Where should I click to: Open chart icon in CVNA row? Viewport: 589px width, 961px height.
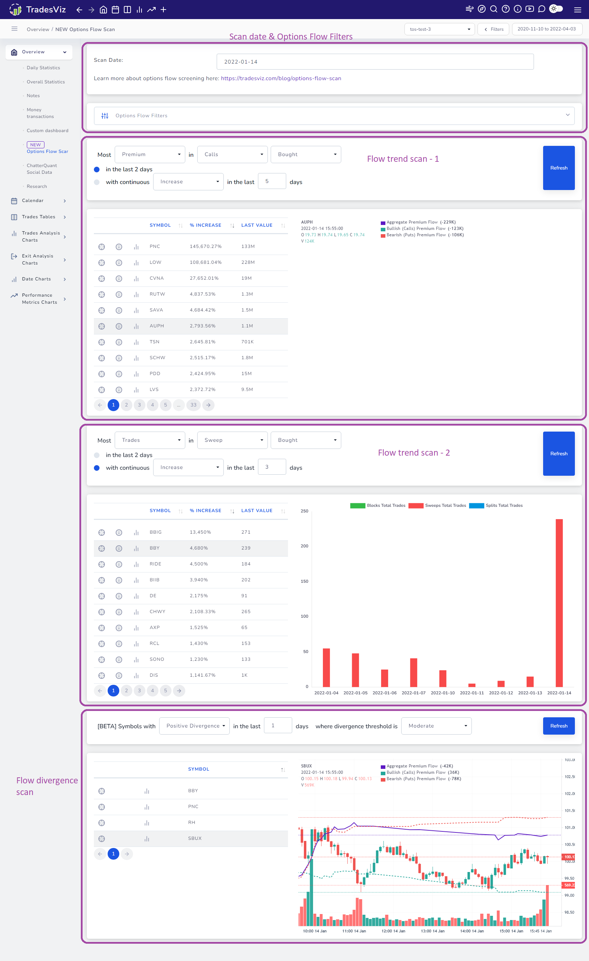pos(136,278)
